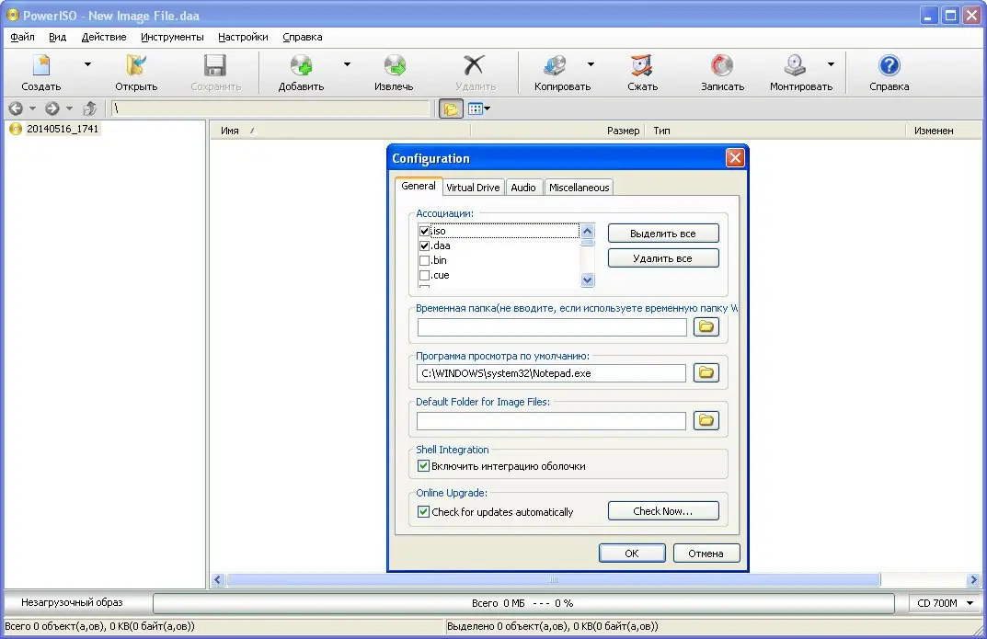The width and height of the screenshot is (987, 639).
Task: Switch to the Virtual Drive tab
Action: pyautogui.click(x=473, y=187)
